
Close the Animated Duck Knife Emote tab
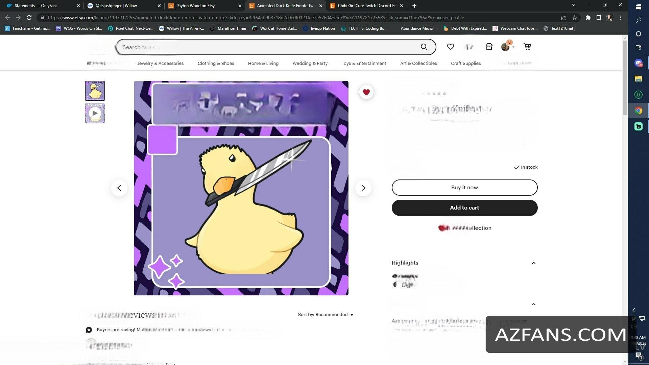(321, 6)
